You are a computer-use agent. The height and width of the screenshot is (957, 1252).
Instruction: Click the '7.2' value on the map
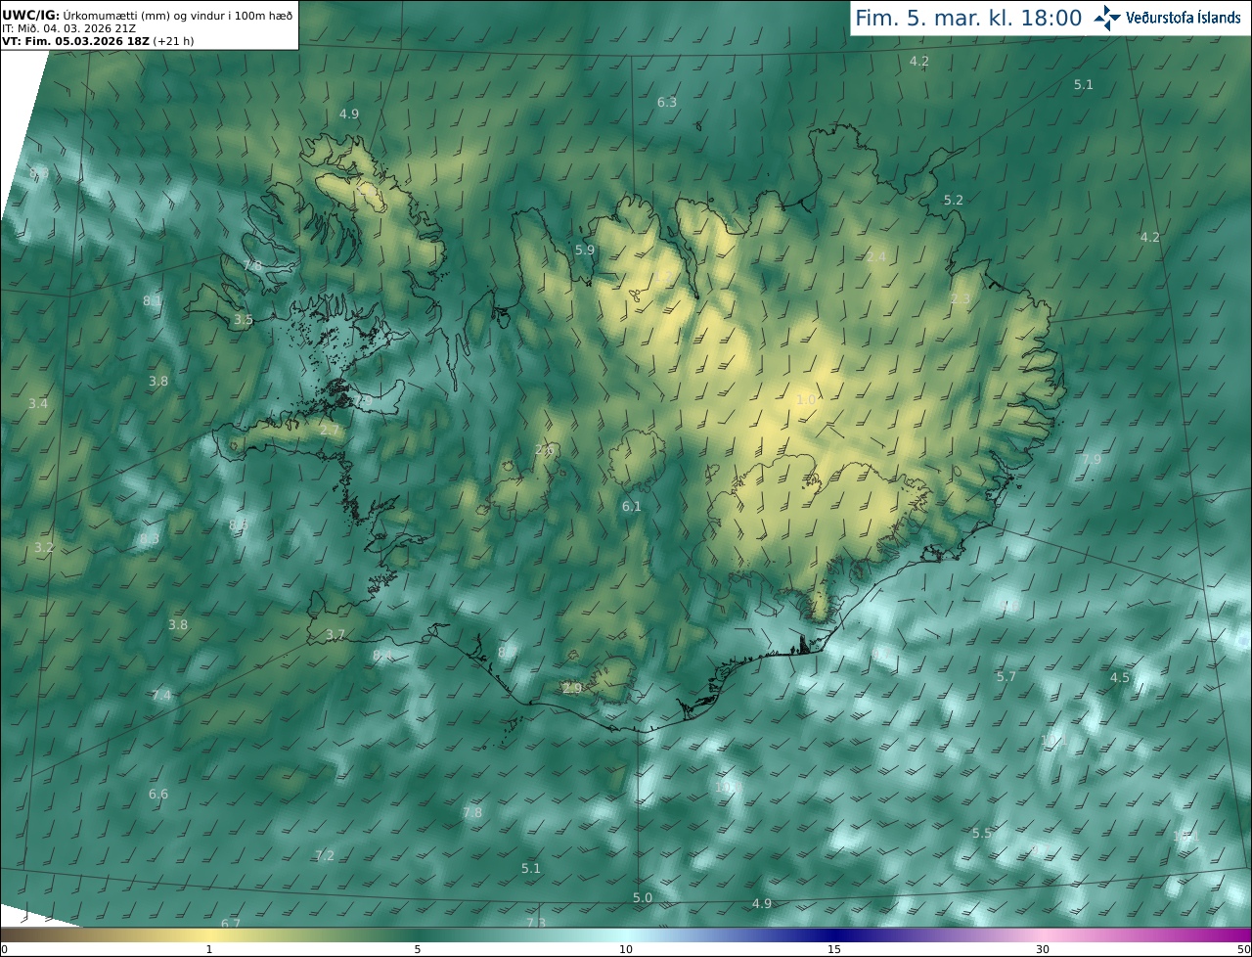coord(325,855)
